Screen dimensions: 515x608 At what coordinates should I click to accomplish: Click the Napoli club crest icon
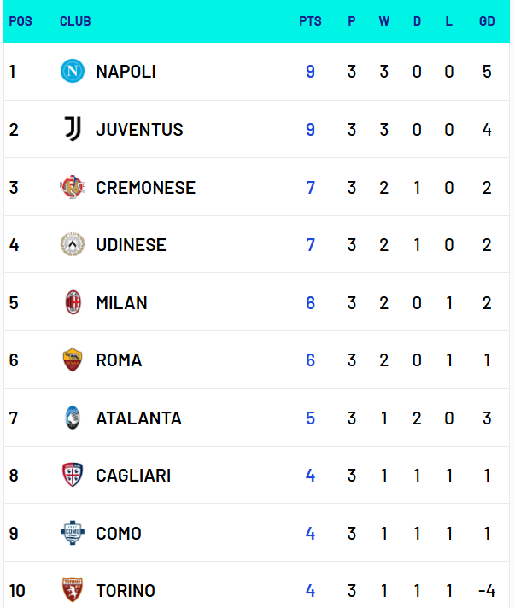pyautogui.click(x=73, y=71)
